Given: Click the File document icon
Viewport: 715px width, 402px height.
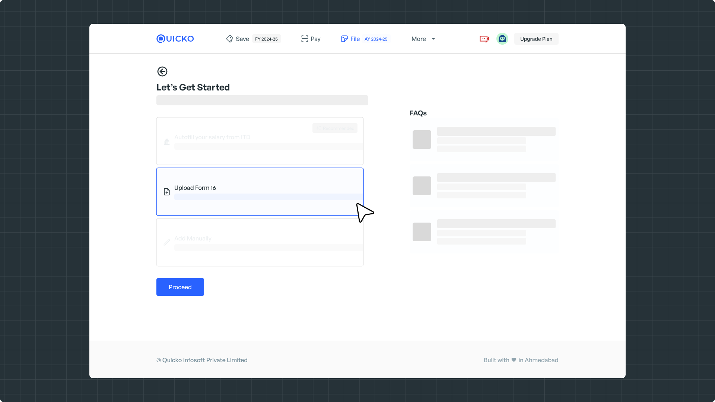Looking at the screenshot, I should coord(344,39).
